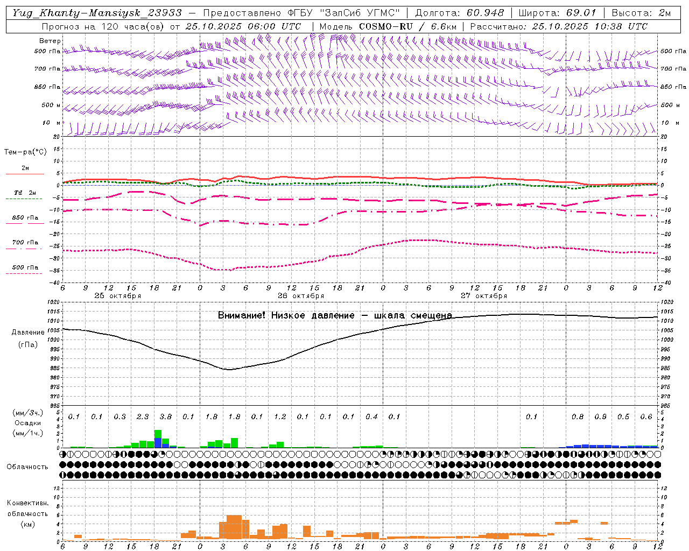Click the Конвективн. label
Image resolution: width=689 pixels, height=551 pixels.
click(27, 503)
